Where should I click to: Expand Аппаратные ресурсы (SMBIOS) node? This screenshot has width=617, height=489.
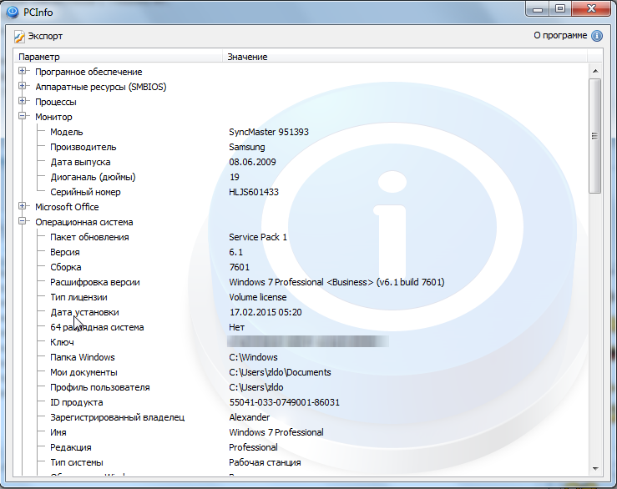tap(23, 87)
